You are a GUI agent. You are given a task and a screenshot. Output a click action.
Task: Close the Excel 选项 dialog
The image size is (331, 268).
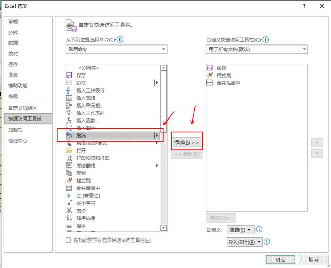click(322, 6)
